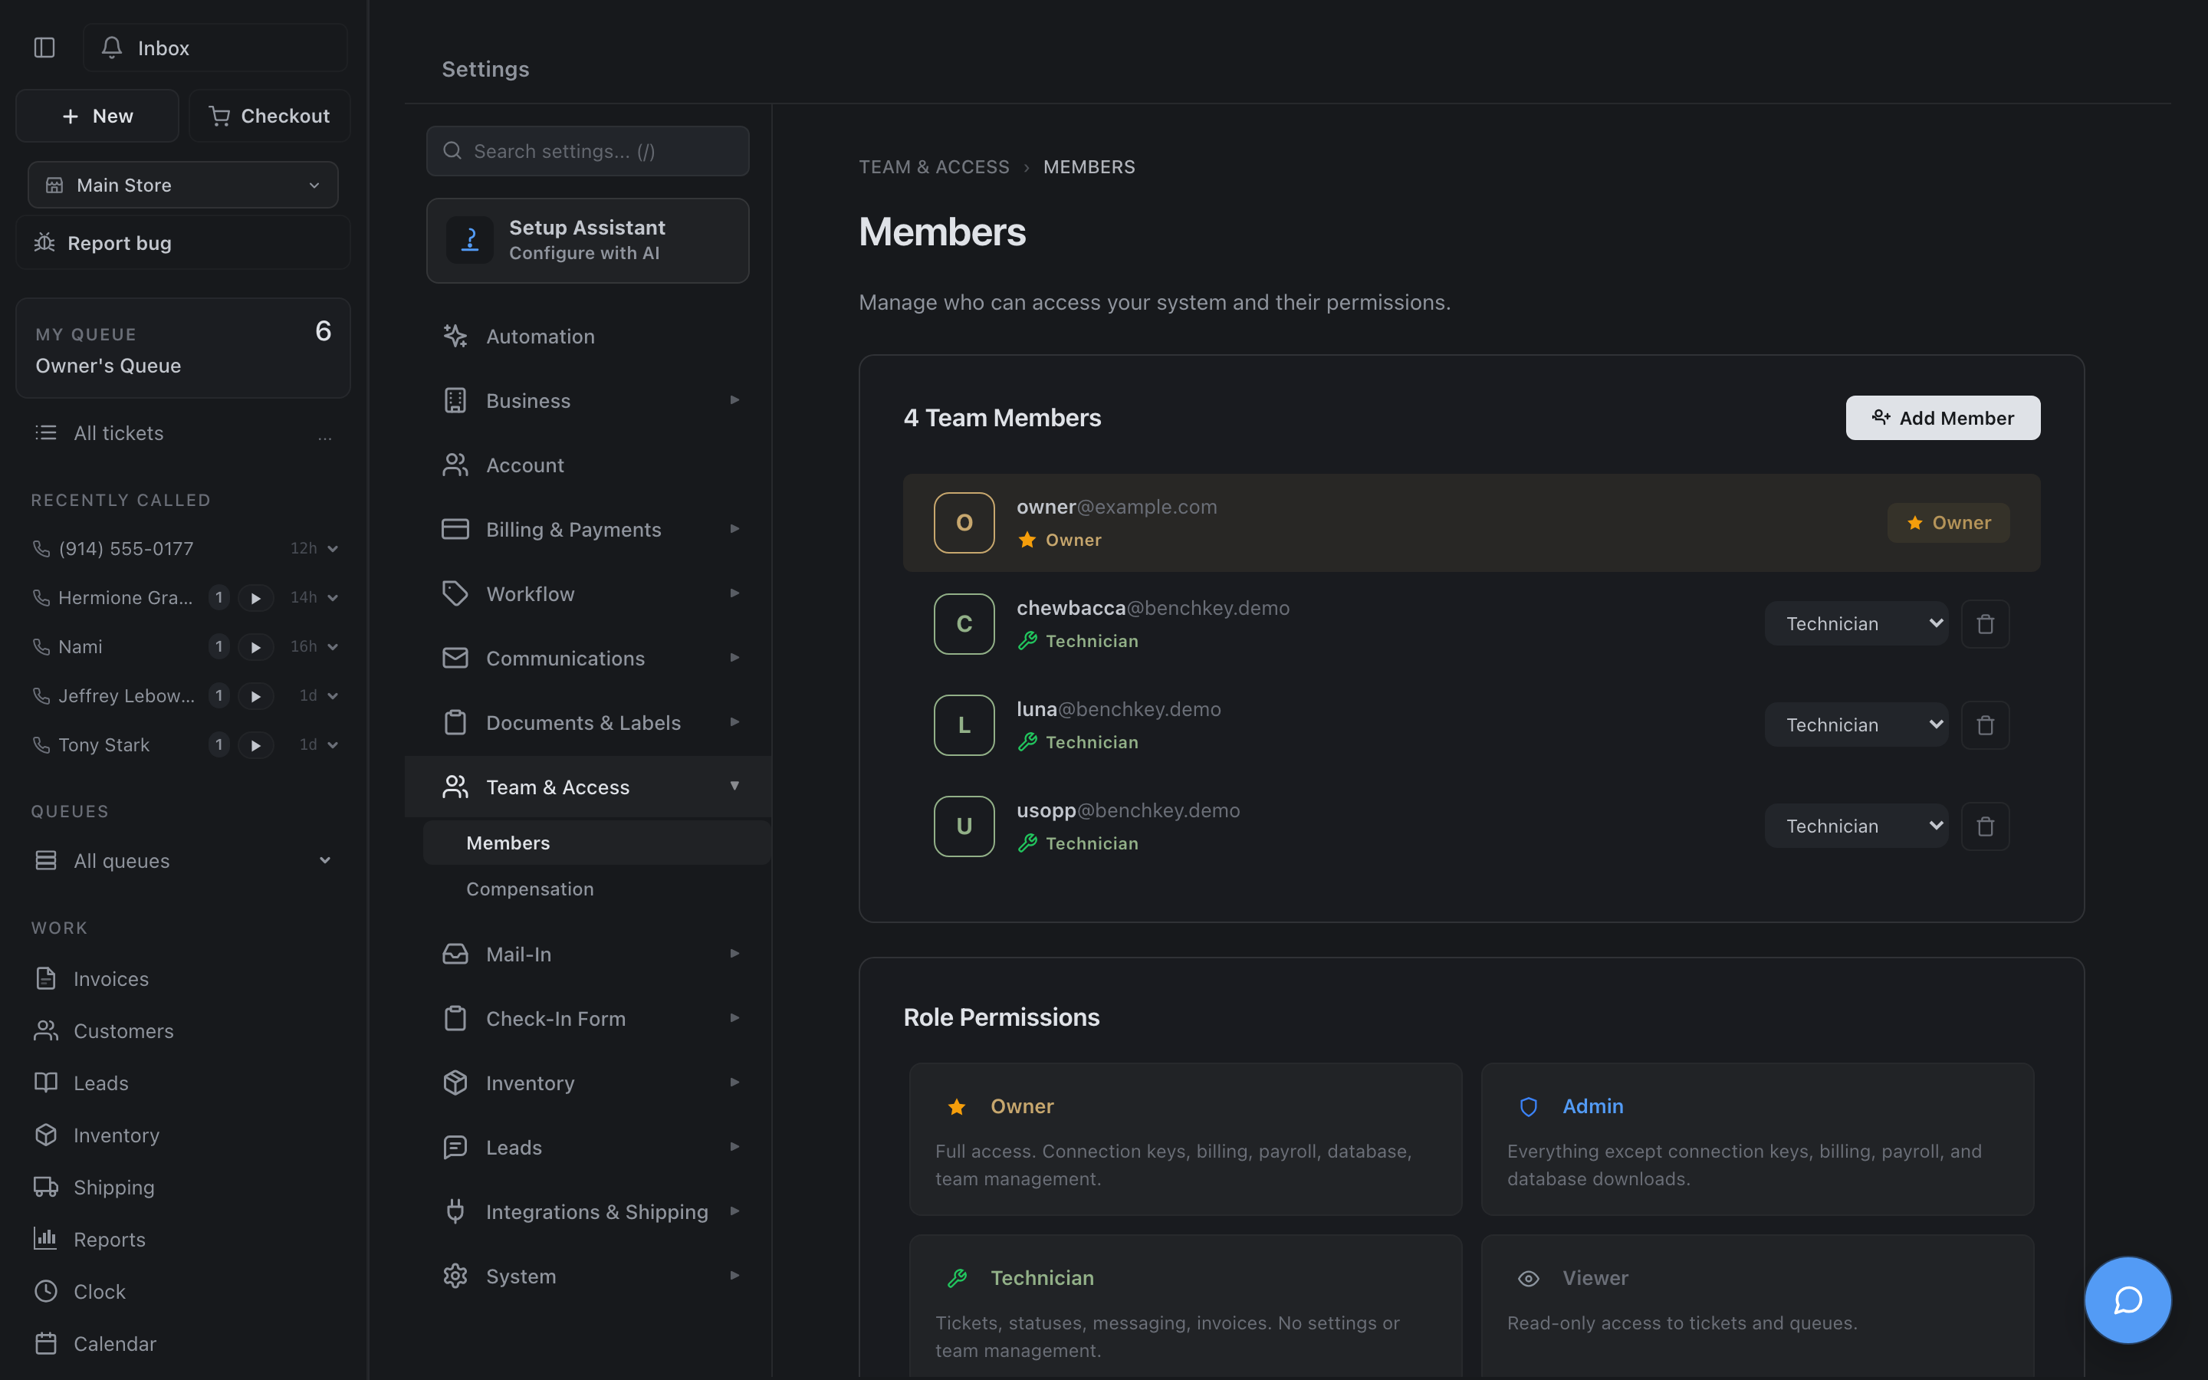Screen dimensions: 2208x1380
Task: Click the luna@benchkey.demo email
Action: (1119, 709)
